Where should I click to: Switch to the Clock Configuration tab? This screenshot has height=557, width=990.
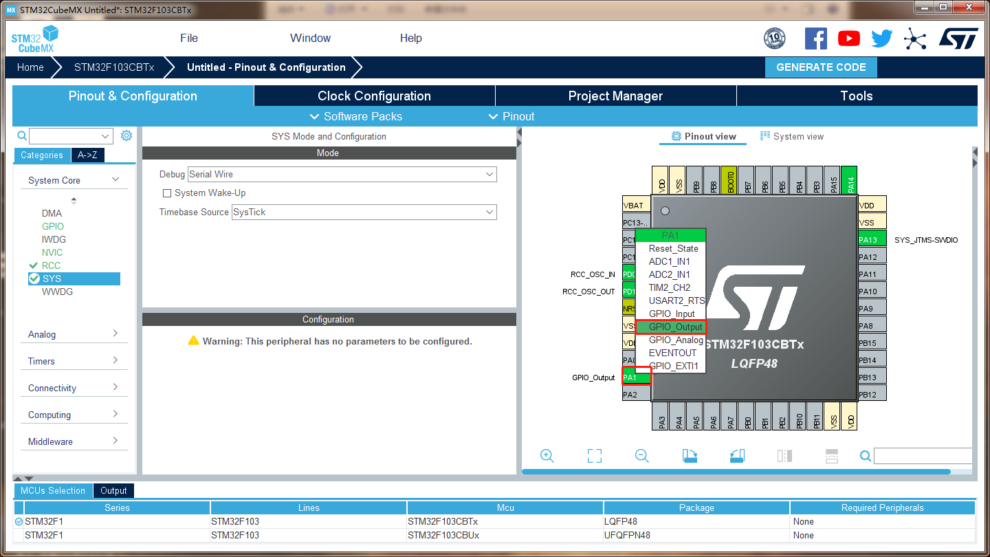374,96
